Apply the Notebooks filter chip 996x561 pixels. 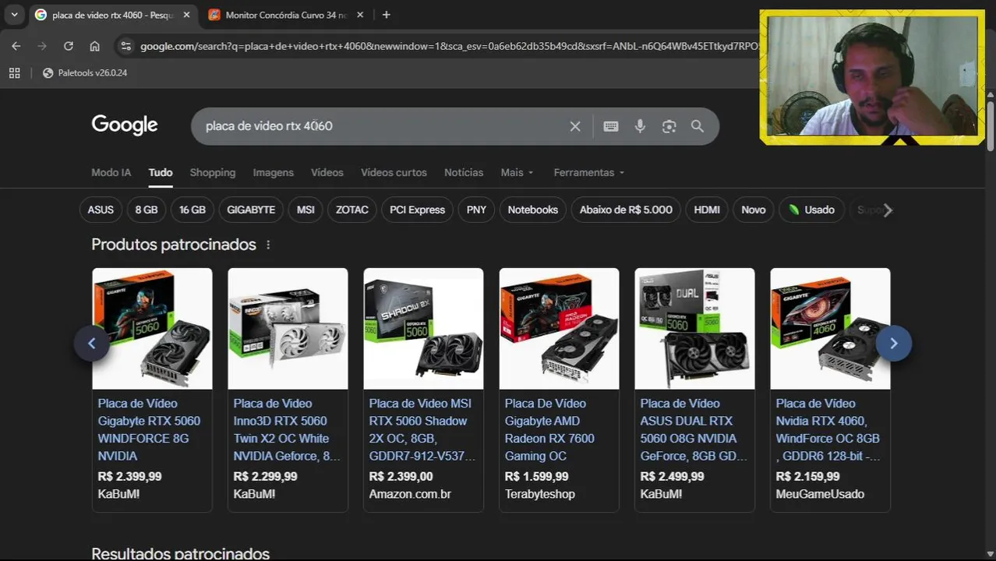coord(533,210)
